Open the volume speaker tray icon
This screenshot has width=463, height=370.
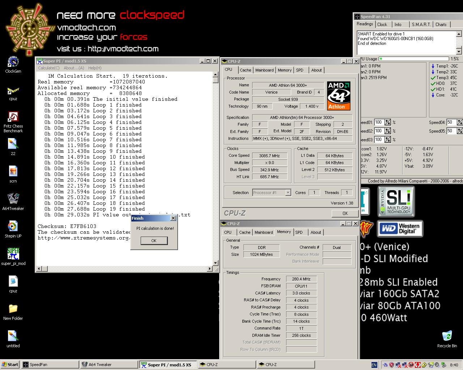click(x=437, y=365)
